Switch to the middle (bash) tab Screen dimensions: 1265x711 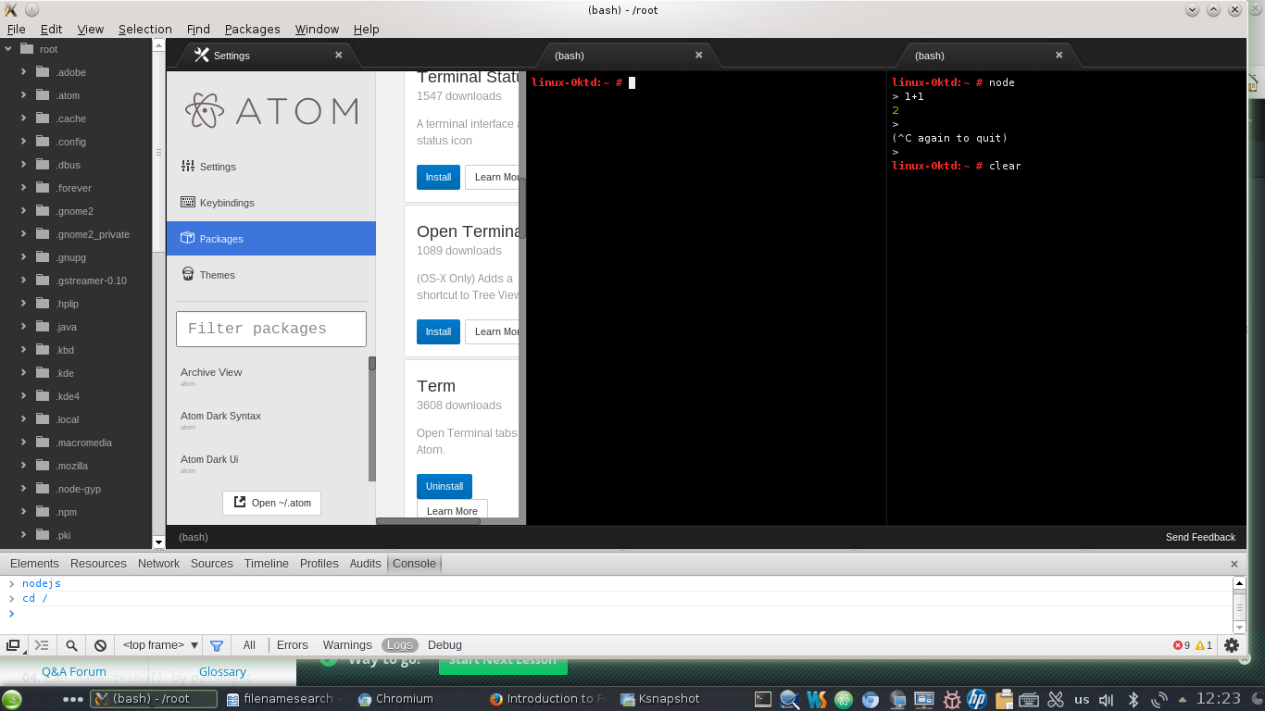point(626,56)
